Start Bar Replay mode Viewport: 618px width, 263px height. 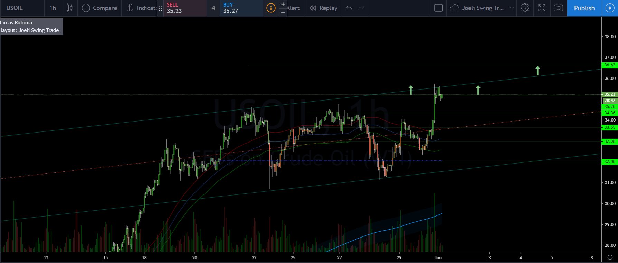pyautogui.click(x=323, y=8)
